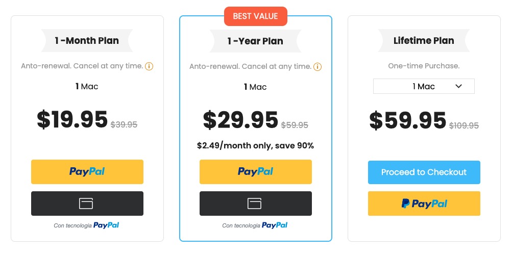Viewport: 512px width, 254px height.
Task: Pay with PayPal for 1-Month Plan
Action: 87,172
